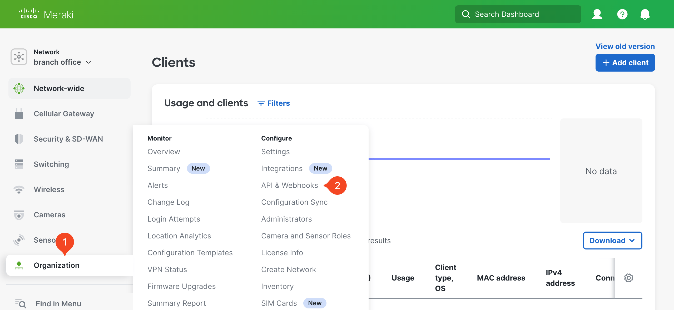The width and height of the screenshot is (674, 310).
Task: Open Login Attempts
Action: pos(174,219)
